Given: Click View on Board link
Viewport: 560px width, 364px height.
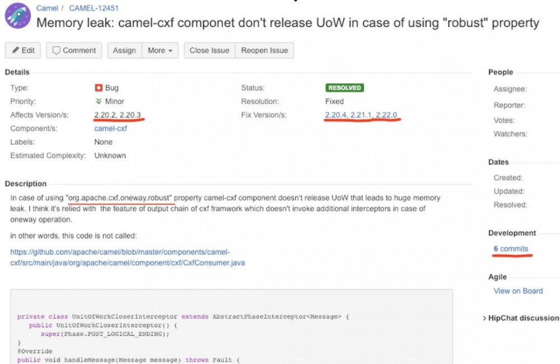Looking at the screenshot, I should coord(518,291).
